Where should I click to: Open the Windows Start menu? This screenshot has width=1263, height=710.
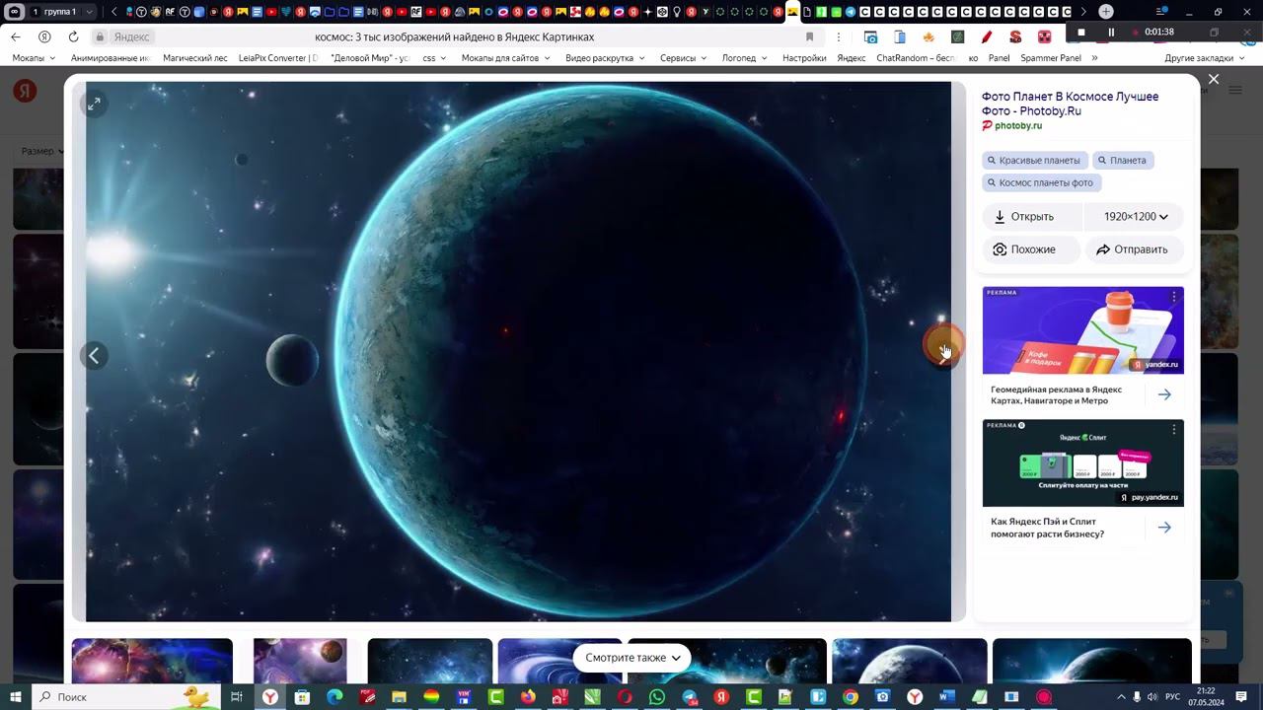pos(16,697)
